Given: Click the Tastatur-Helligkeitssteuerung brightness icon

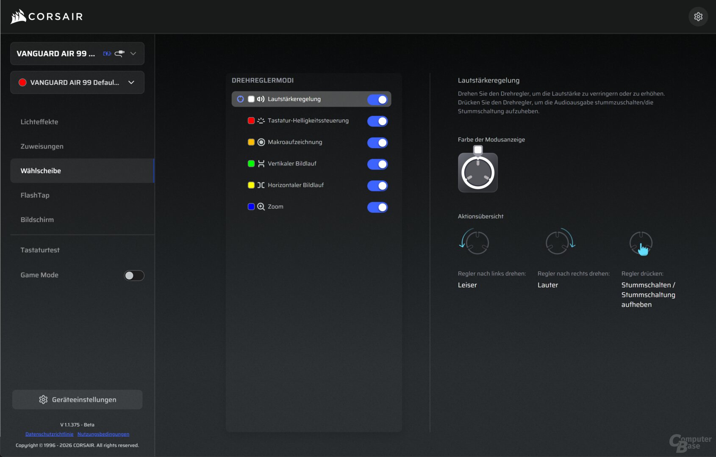Looking at the screenshot, I should coord(261,121).
